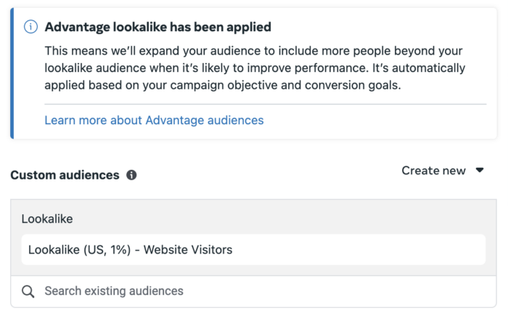Viewport: 508px width, 313px height.
Task: Click the words Advantage audiences in the link
Action: coord(205,121)
